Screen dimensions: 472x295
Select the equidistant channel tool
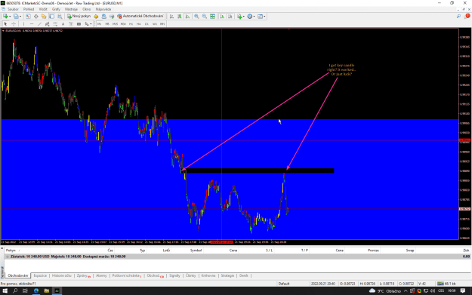(x=48, y=23)
